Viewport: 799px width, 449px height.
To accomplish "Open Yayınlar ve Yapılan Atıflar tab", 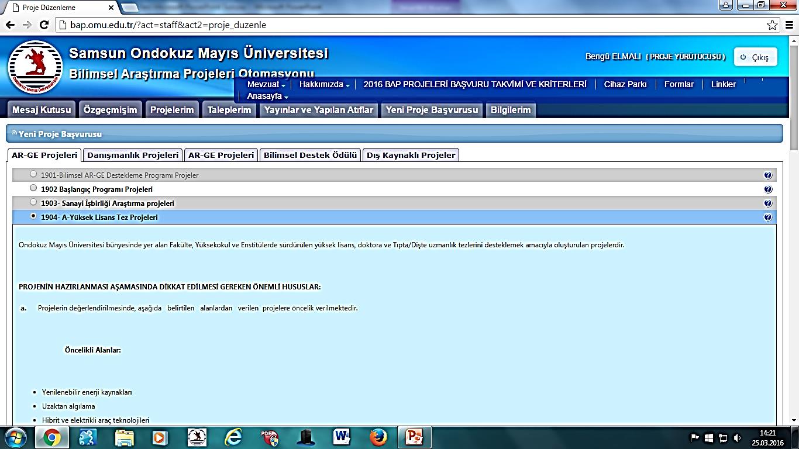I will pyautogui.click(x=319, y=110).
